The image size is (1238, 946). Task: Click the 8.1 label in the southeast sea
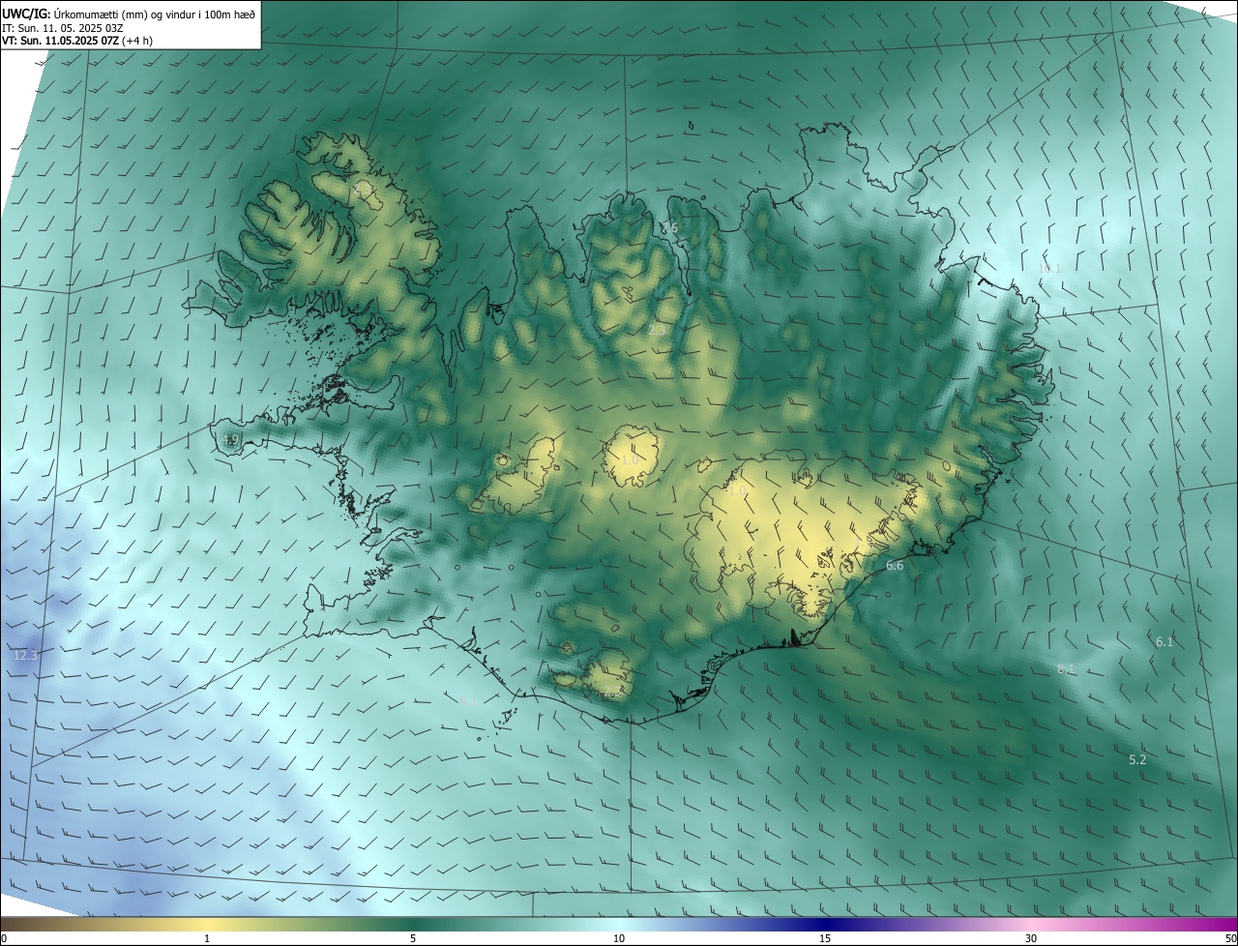pos(1065,668)
